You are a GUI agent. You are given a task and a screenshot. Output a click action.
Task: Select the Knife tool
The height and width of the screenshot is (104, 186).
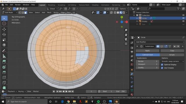(x=4, y=83)
